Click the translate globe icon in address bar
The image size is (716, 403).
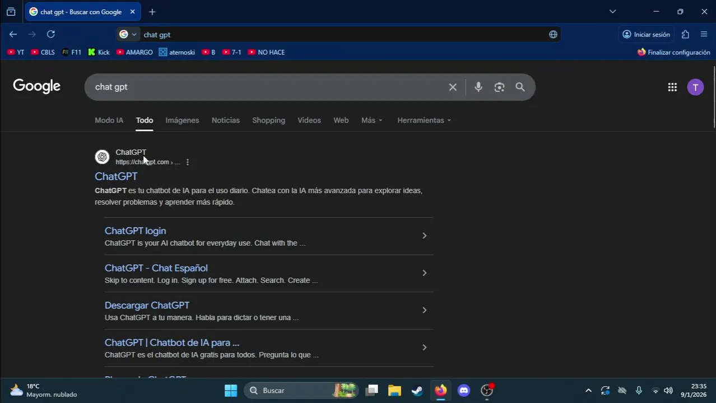tap(553, 34)
